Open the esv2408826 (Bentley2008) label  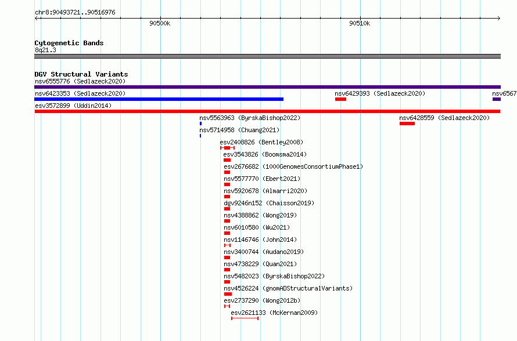[x=261, y=142]
